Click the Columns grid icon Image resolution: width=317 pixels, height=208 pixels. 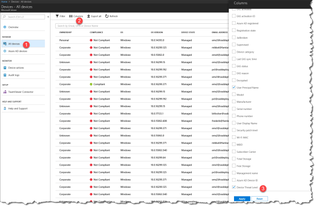click(71, 16)
